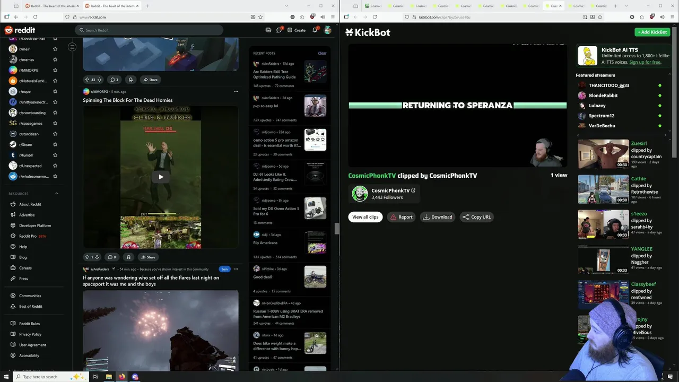This screenshot has width=679, height=382.
Task: Upvote the Spinning The Block post
Action: (x=88, y=257)
